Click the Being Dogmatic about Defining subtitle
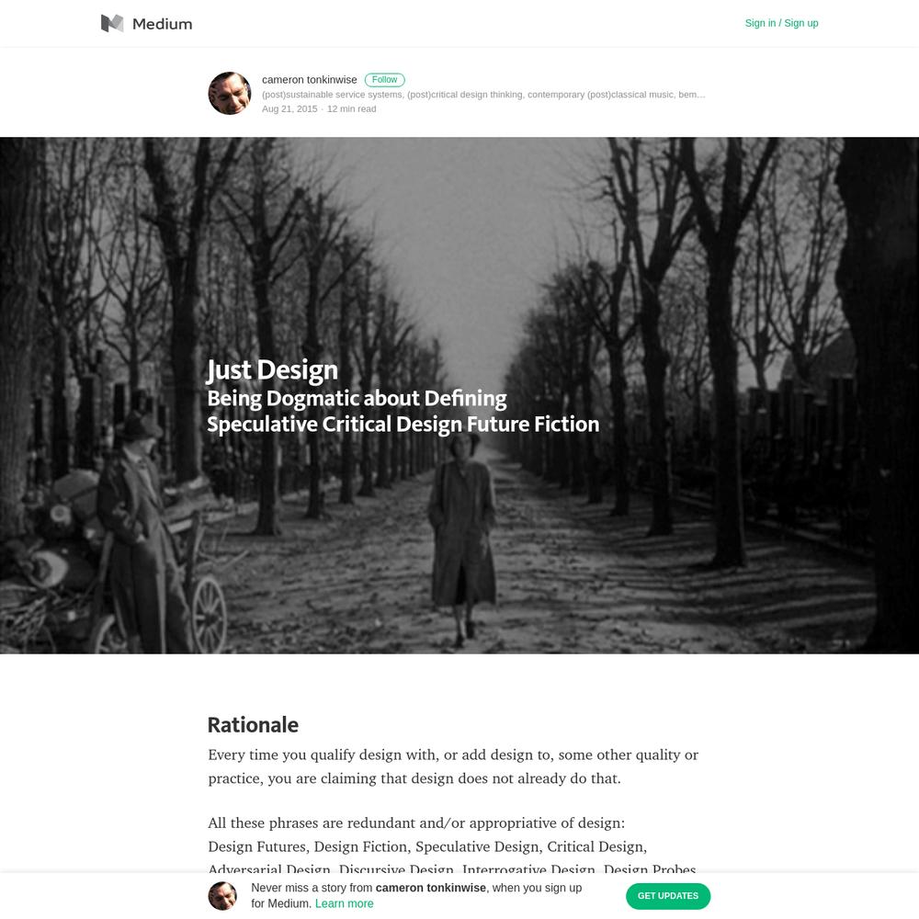Image resolution: width=919 pixels, height=919 pixels. tap(357, 399)
